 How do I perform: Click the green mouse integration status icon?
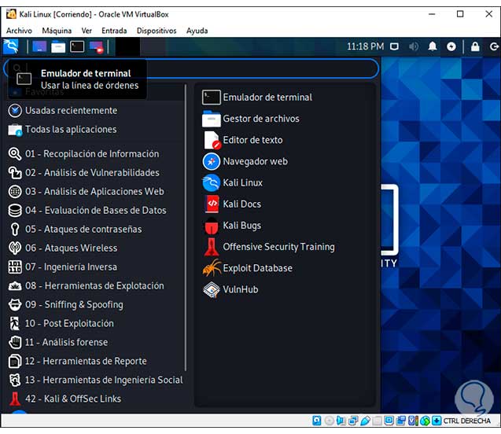pos(425,421)
